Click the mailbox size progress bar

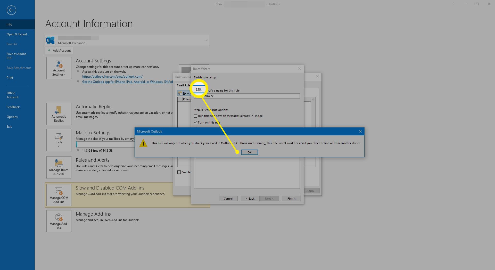[x=105, y=144]
